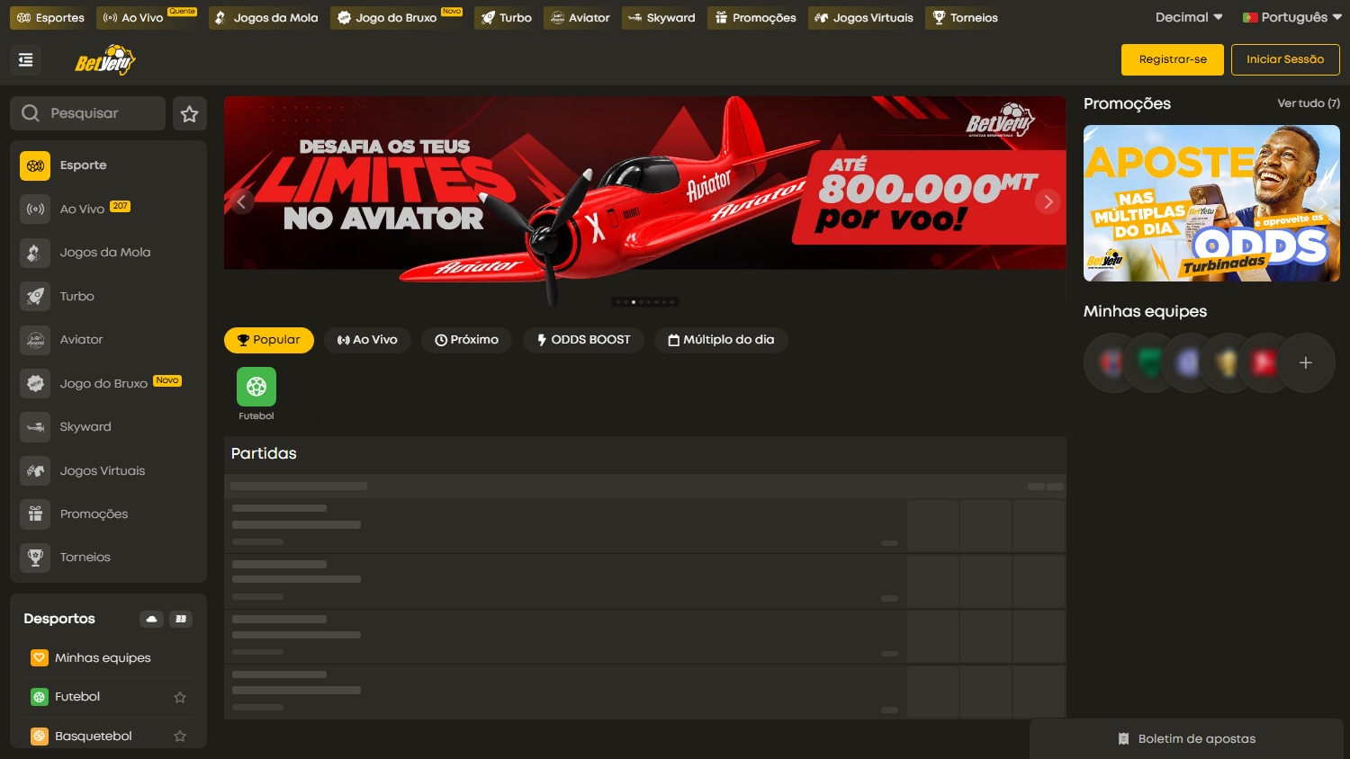Click the banner carousel pagination dots
1350x759 pixels.
point(645,302)
